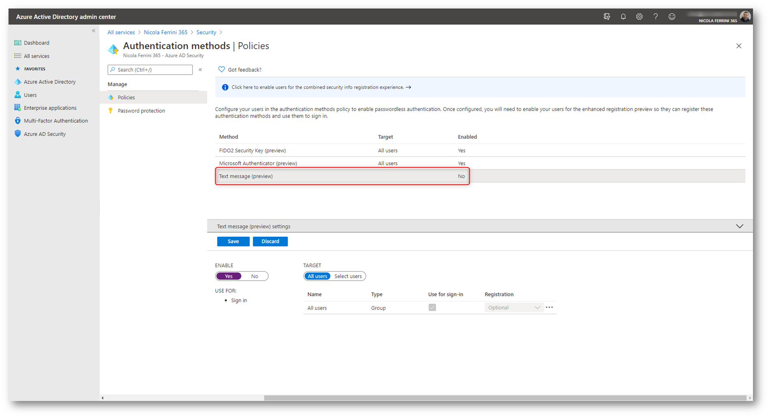Follow the Nicola Ferrini 365 breadcrumb
Screen dimensions: 770x418
click(x=165, y=32)
